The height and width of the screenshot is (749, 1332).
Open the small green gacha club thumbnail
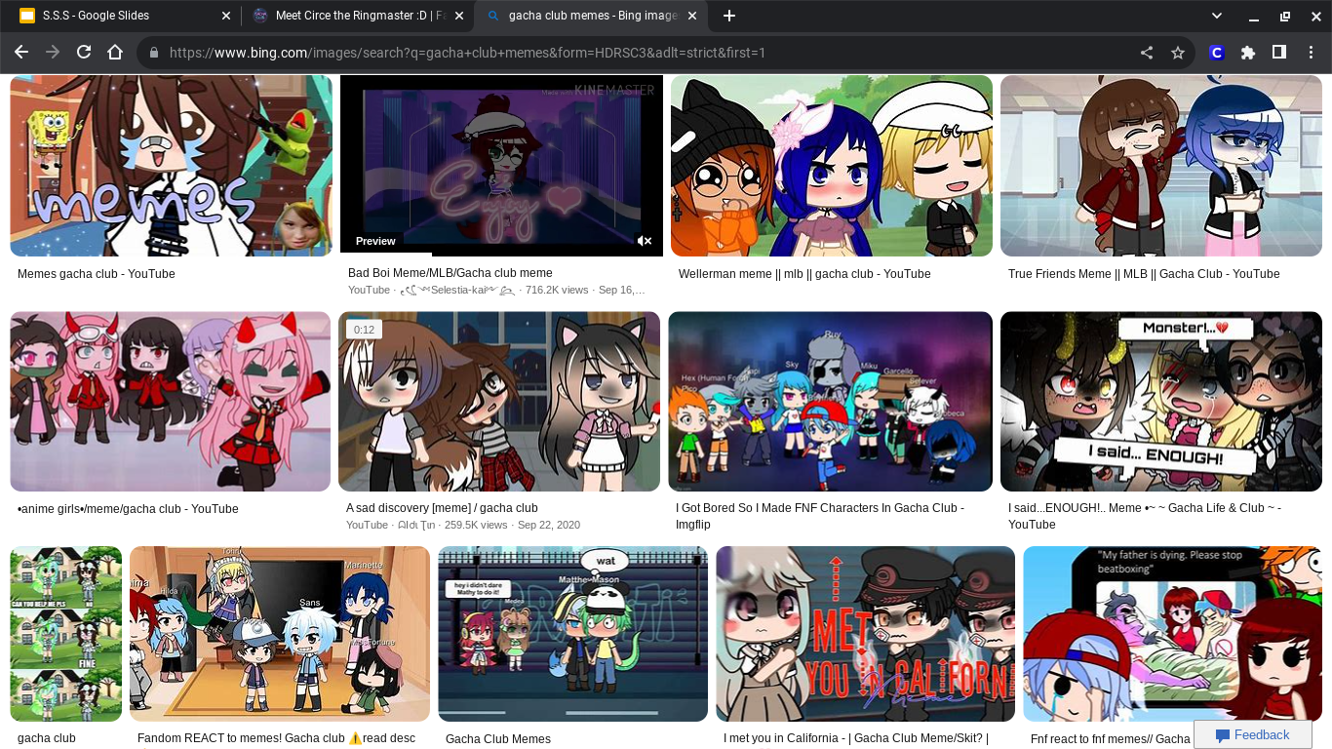point(65,634)
